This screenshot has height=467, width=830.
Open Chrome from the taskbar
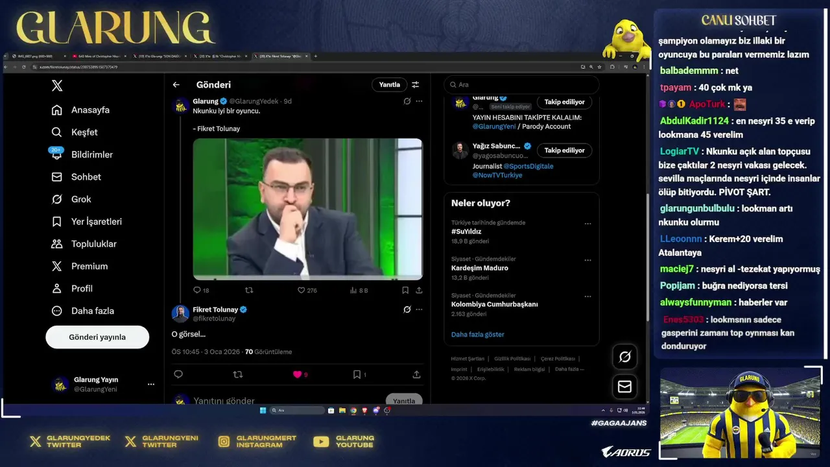coord(353,411)
